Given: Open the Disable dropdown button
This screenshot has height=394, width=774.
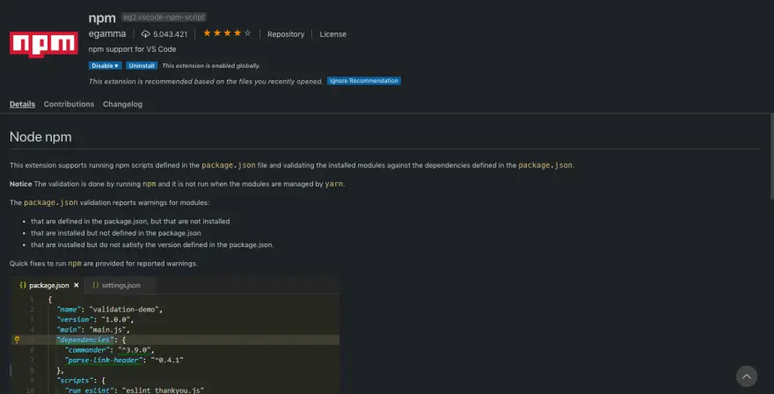Looking at the screenshot, I should click(x=106, y=66).
